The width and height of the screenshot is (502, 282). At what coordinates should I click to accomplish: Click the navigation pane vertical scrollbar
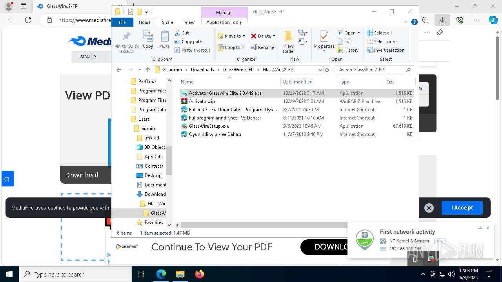(x=169, y=160)
